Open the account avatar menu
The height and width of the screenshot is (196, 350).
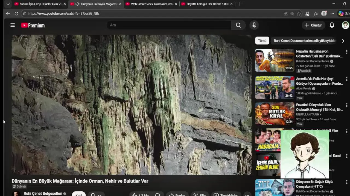pos(345,25)
